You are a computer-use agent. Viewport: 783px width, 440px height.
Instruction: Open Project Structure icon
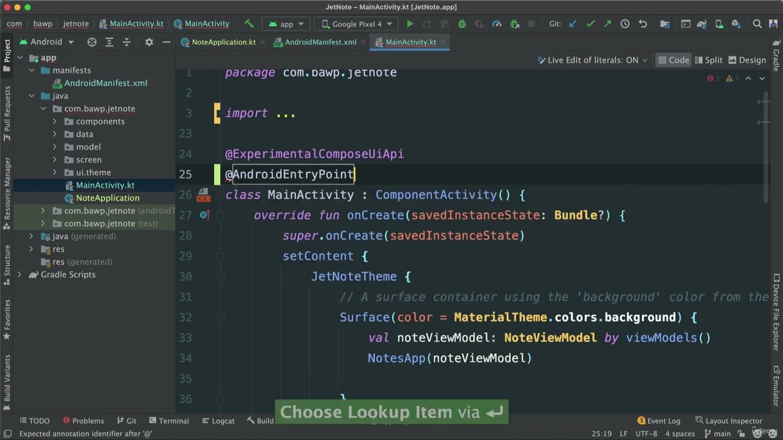665,24
